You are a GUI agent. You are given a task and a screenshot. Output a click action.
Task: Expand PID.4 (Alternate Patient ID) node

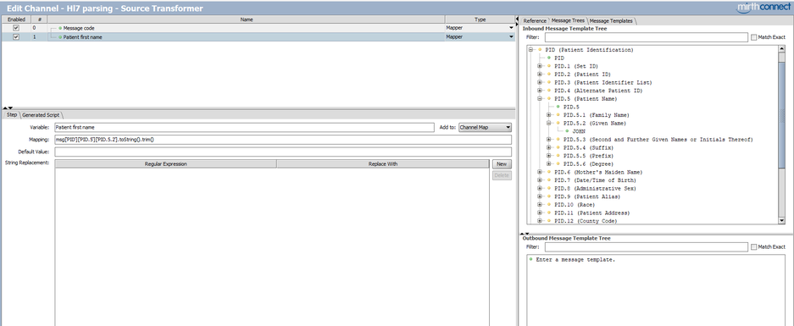(541, 91)
